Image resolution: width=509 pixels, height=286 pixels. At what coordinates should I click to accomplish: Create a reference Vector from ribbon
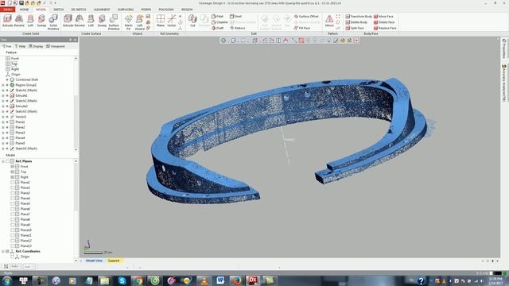click(x=172, y=21)
